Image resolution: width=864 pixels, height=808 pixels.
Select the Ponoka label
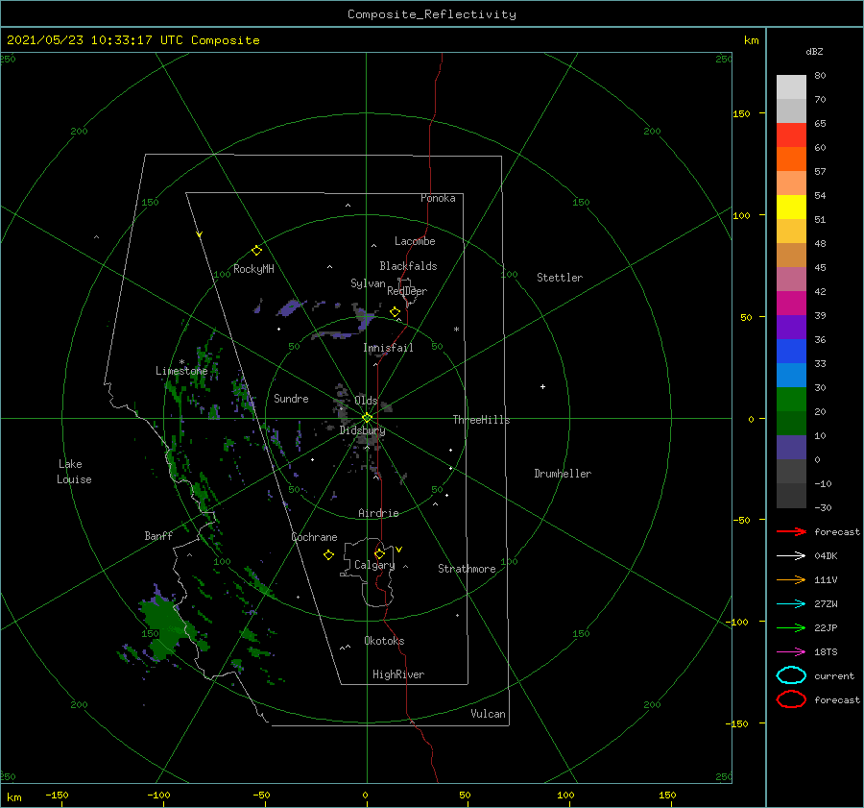tap(438, 198)
